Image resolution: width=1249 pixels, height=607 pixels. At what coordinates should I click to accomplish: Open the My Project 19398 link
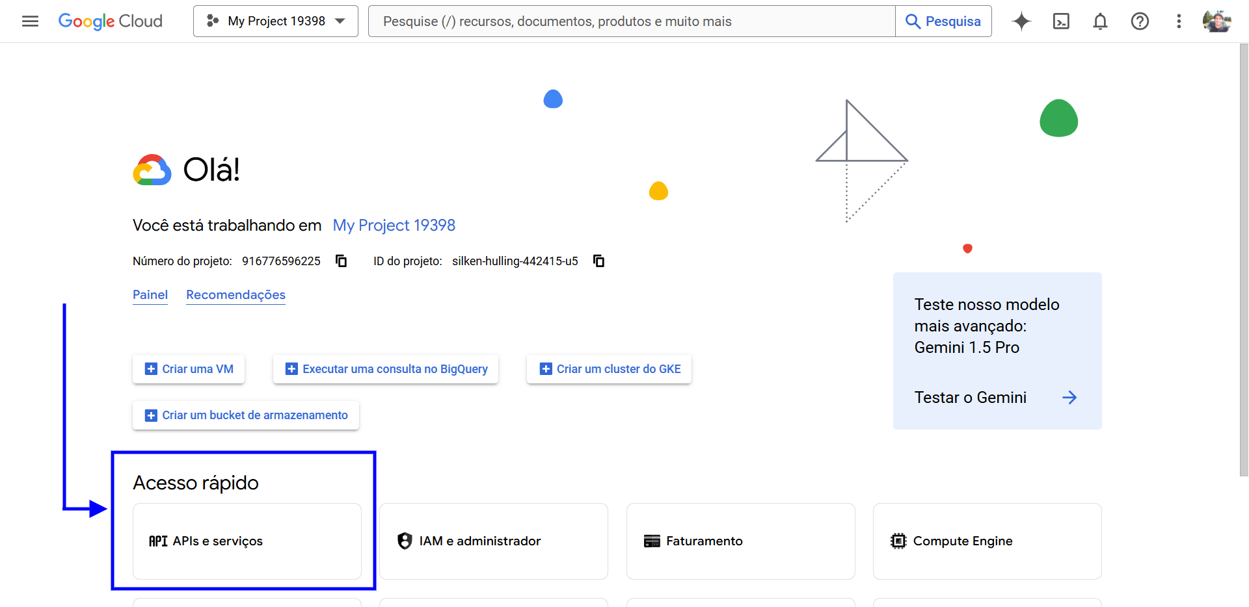(x=394, y=226)
